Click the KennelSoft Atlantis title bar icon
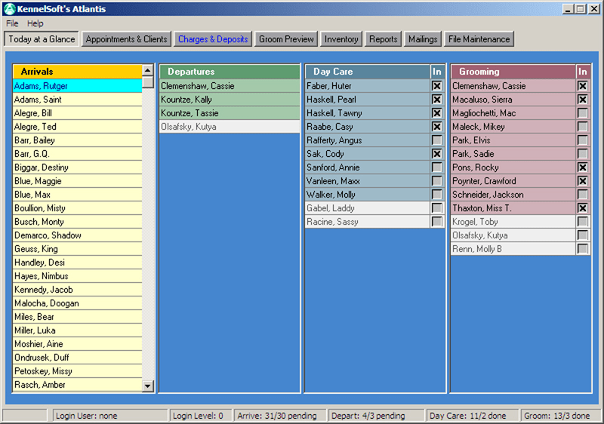This screenshot has height=424, width=604. coord(10,9)
